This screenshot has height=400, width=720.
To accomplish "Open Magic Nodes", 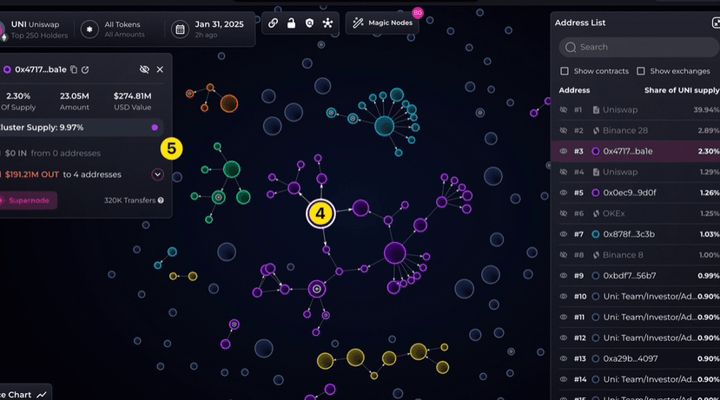I will pos(382,23).
